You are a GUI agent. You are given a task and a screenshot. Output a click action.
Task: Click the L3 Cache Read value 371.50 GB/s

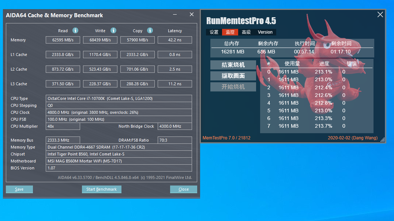click(x=63, y=84)
